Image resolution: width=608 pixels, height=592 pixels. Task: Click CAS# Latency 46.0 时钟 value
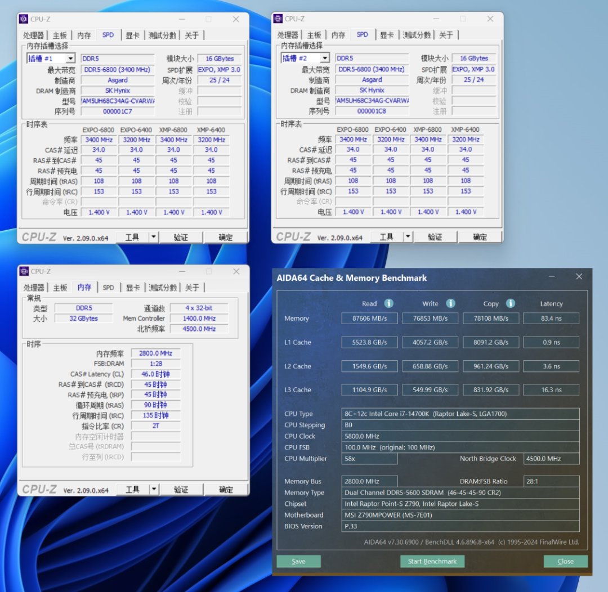(x=155, y=374)
